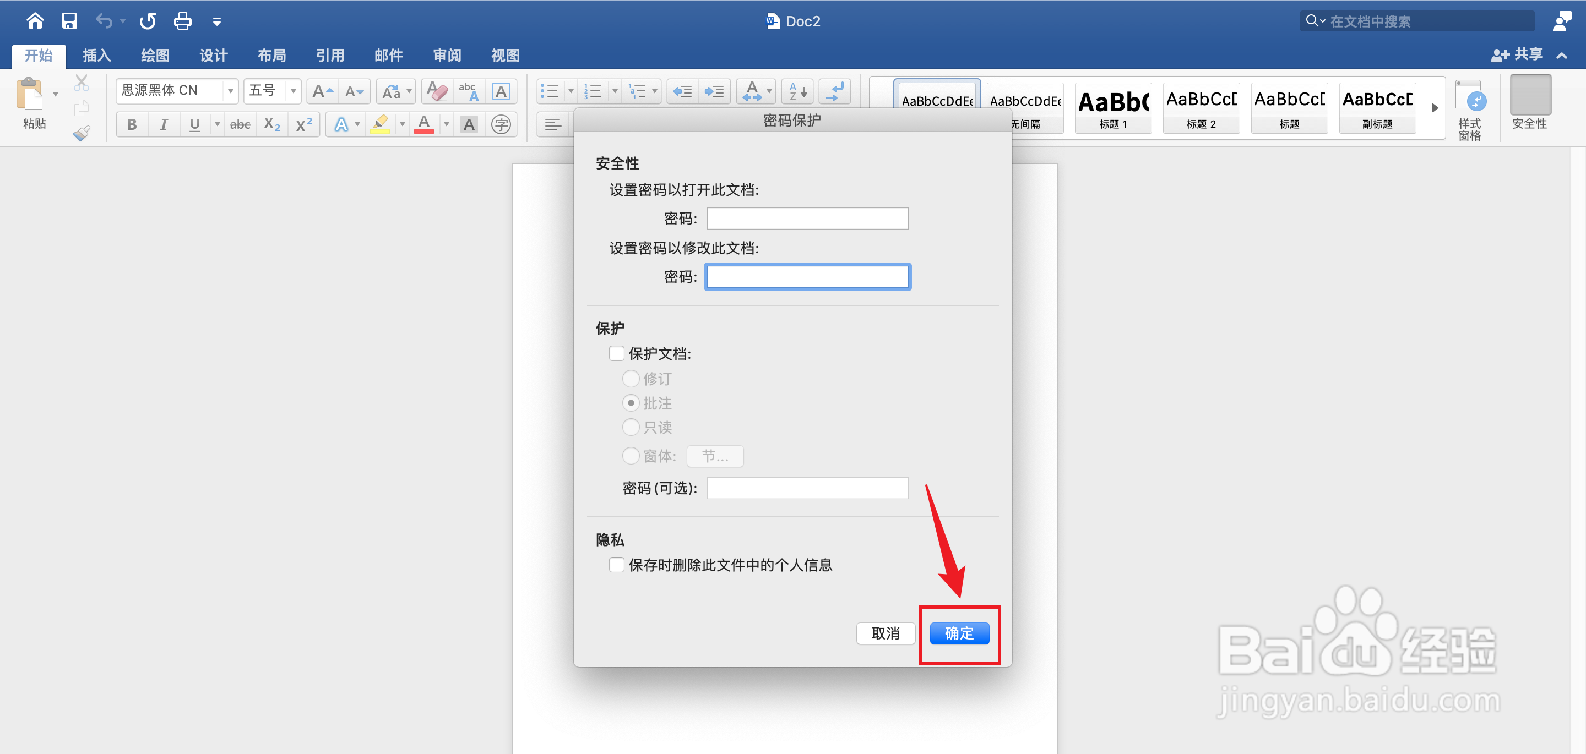Collapse the ribbon with the chevron
This screenshot has width=1586, height=754.
(1562, 56)
